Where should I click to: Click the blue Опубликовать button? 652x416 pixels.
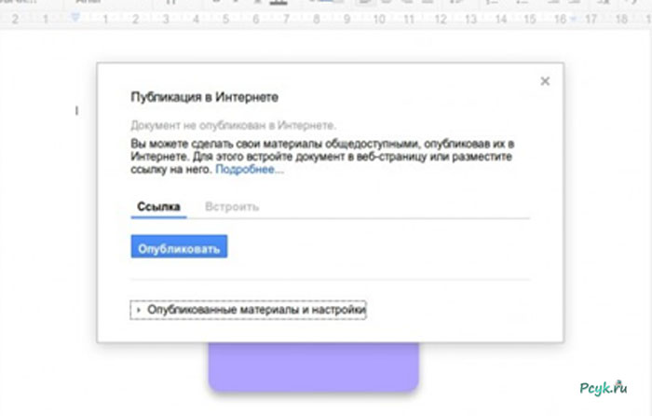coord(179,246)
